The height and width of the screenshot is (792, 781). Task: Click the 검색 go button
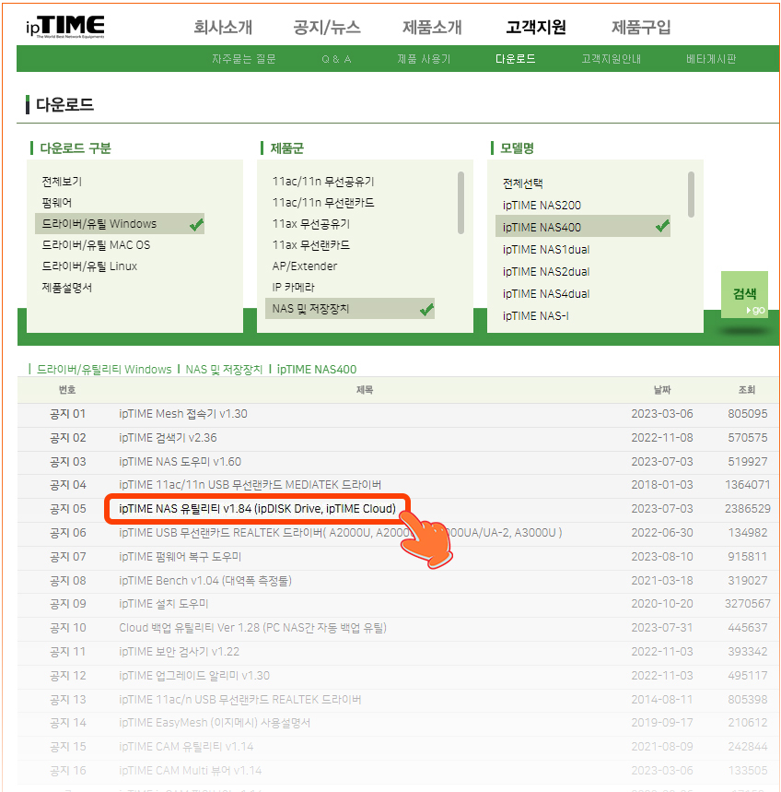(x=744, y=295)
